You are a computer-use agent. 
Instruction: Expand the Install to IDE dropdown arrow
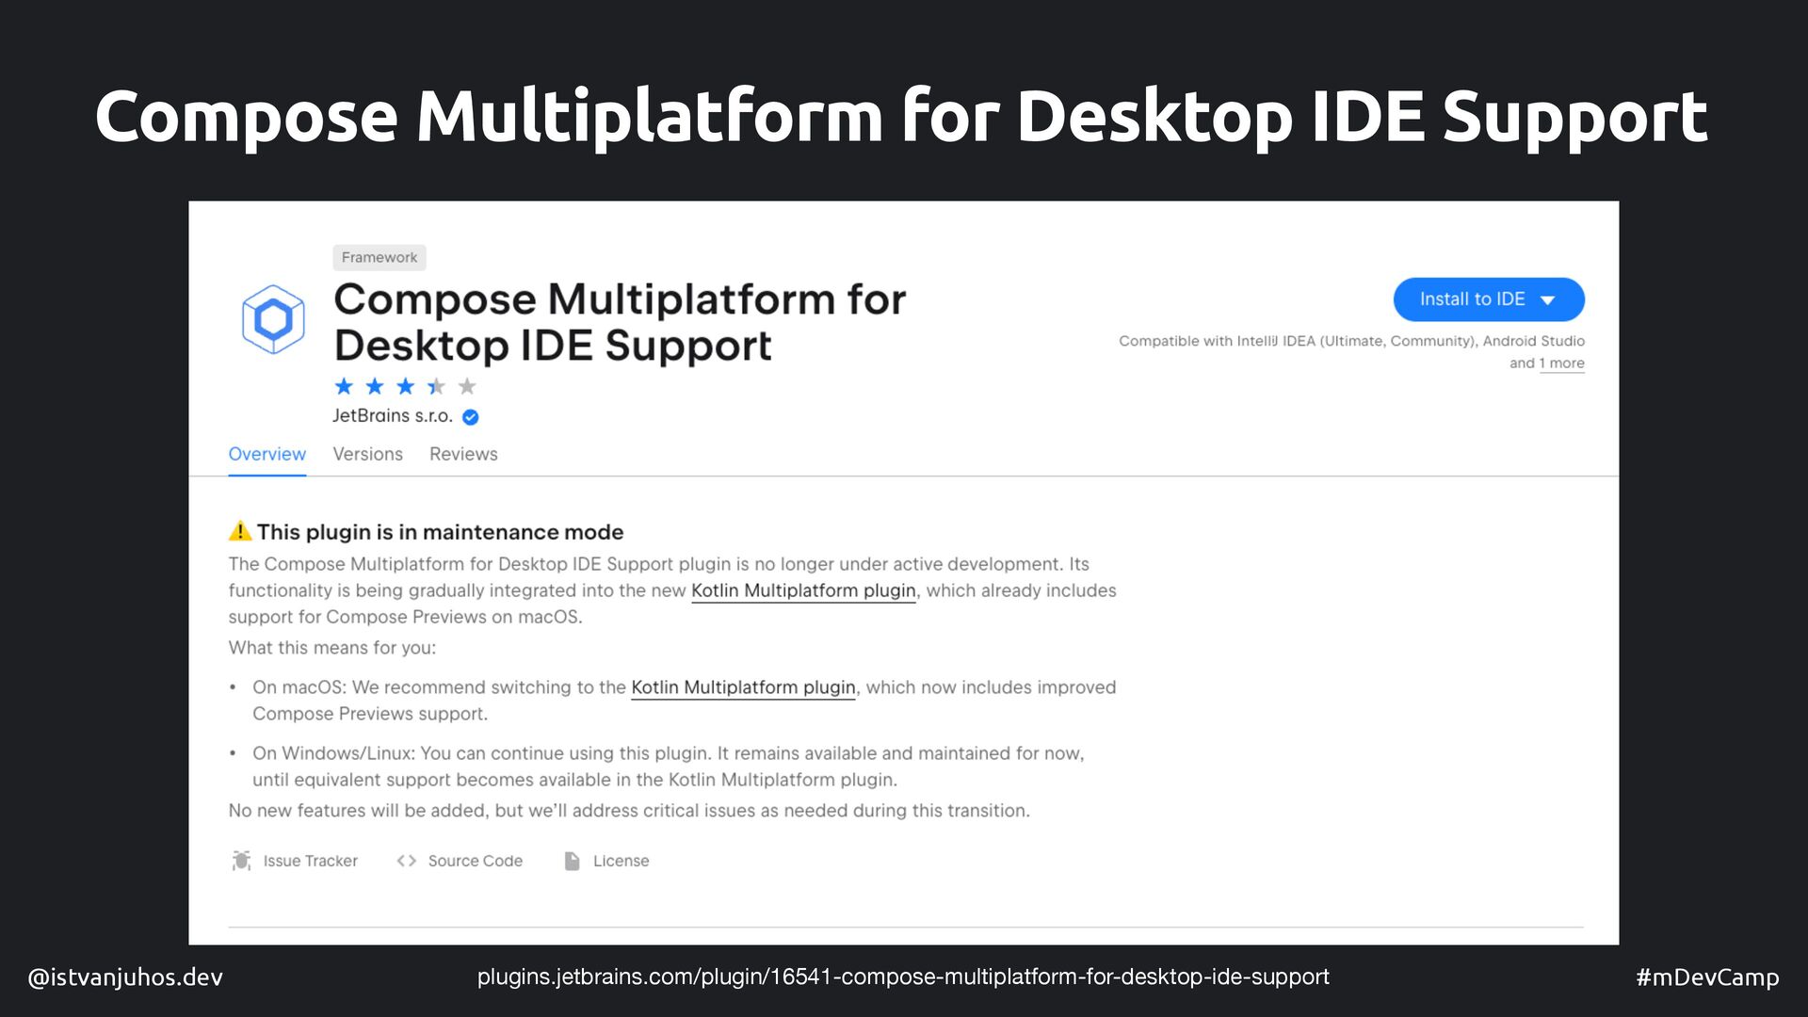[x=1547, y=300]
